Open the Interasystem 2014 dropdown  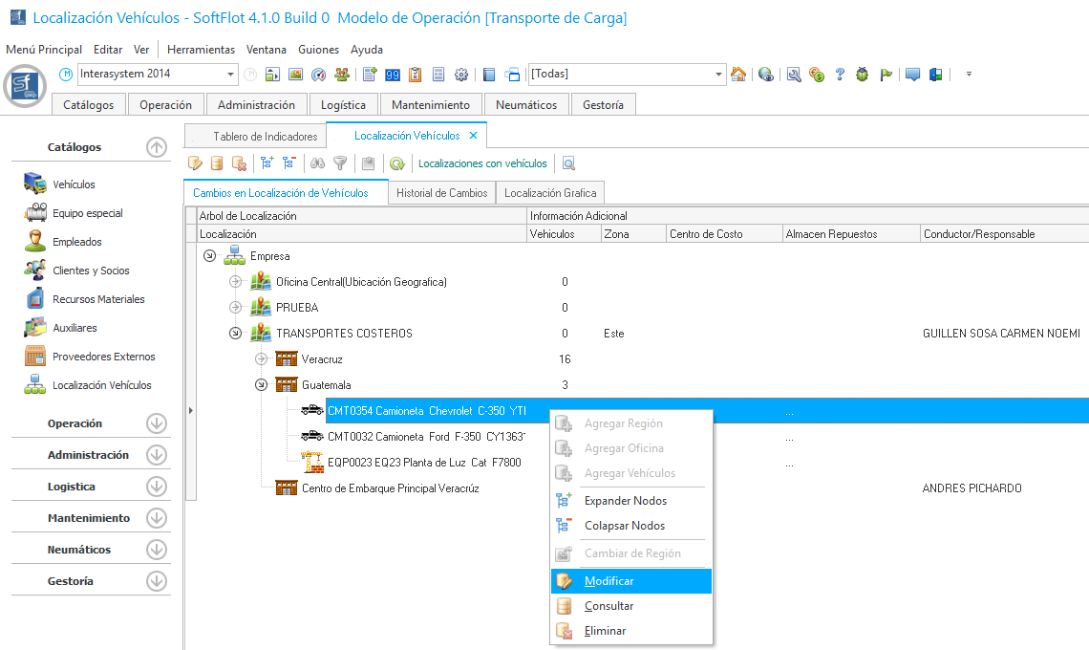tap(231, 75)
